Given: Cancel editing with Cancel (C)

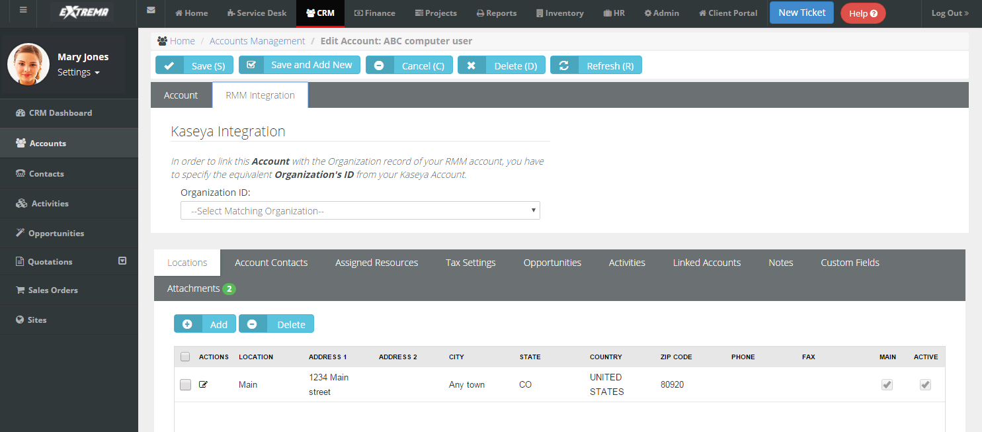Looking at the screenshot, I should click(x=409, y=65).
